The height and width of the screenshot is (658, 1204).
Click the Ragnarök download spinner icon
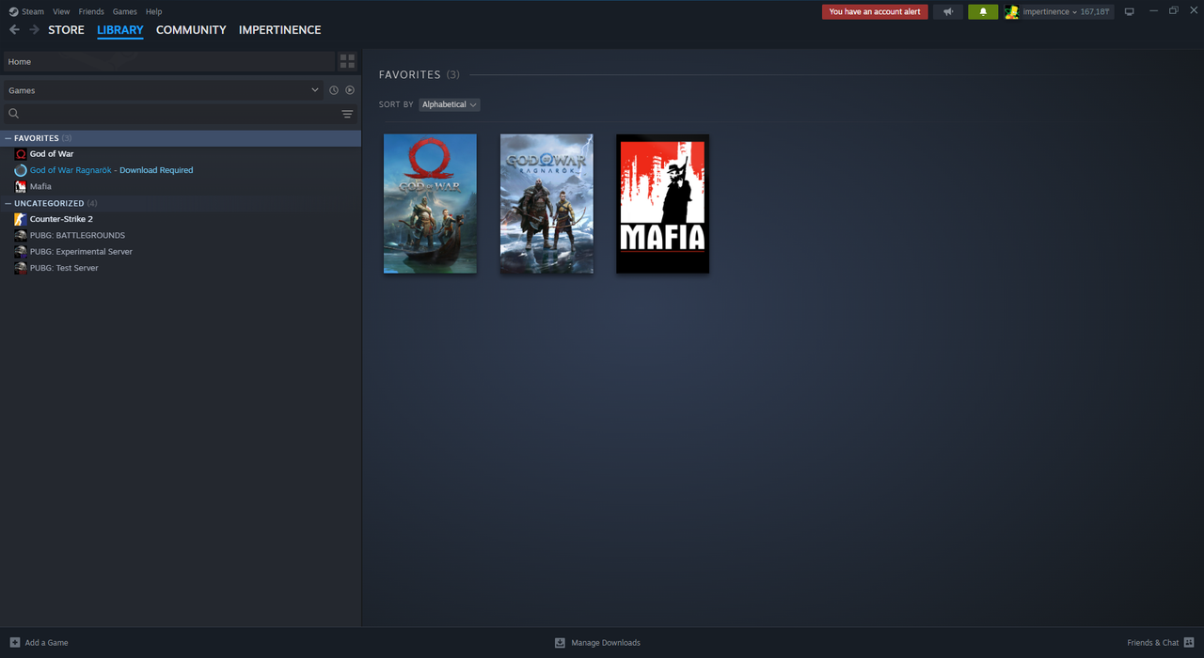21,170
